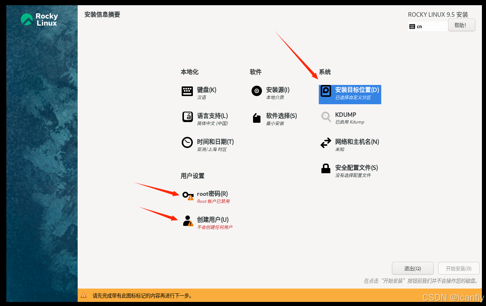
Task: Click the 用户设置 section heading
Action: pyautogui.click(x=192, y=176)
